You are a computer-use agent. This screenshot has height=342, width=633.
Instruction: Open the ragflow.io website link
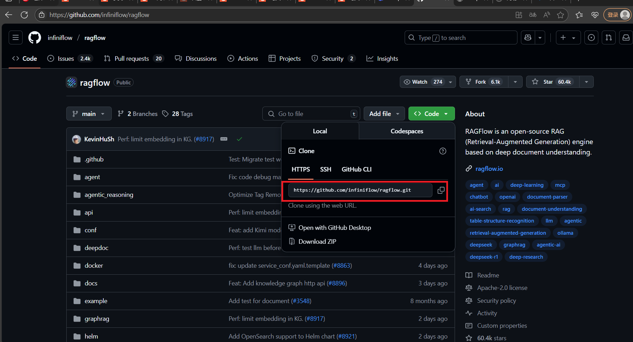pyautogui.click(x=489, y=169)
